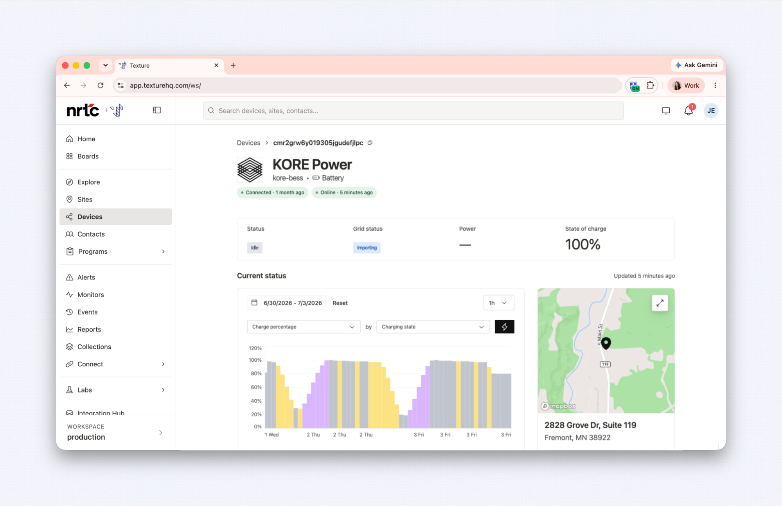Open Events in the sidebar

coord(115,312)
